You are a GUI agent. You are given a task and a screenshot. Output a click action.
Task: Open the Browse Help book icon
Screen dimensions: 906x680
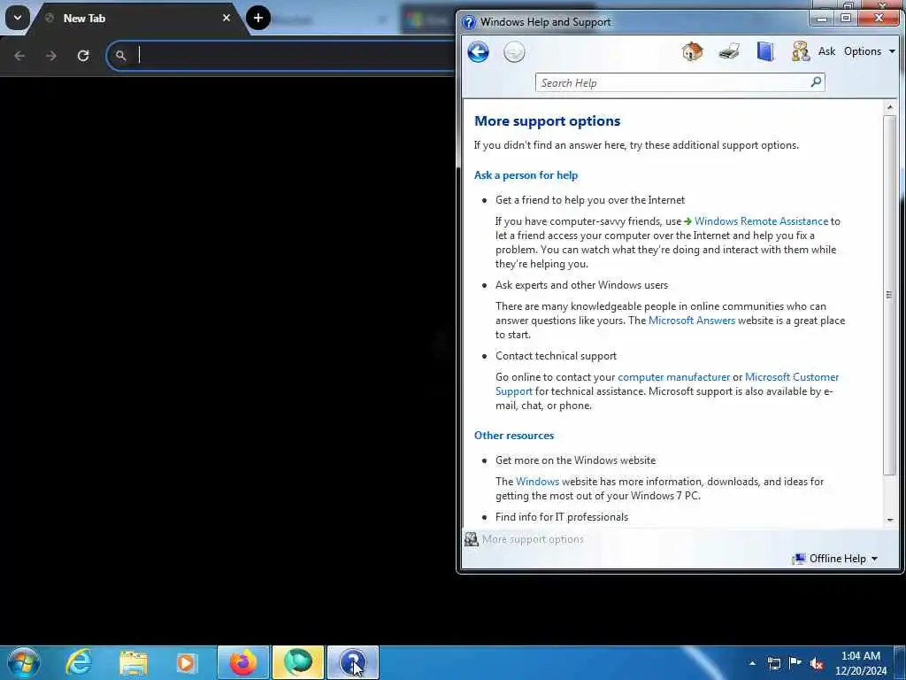pos(765,51)
